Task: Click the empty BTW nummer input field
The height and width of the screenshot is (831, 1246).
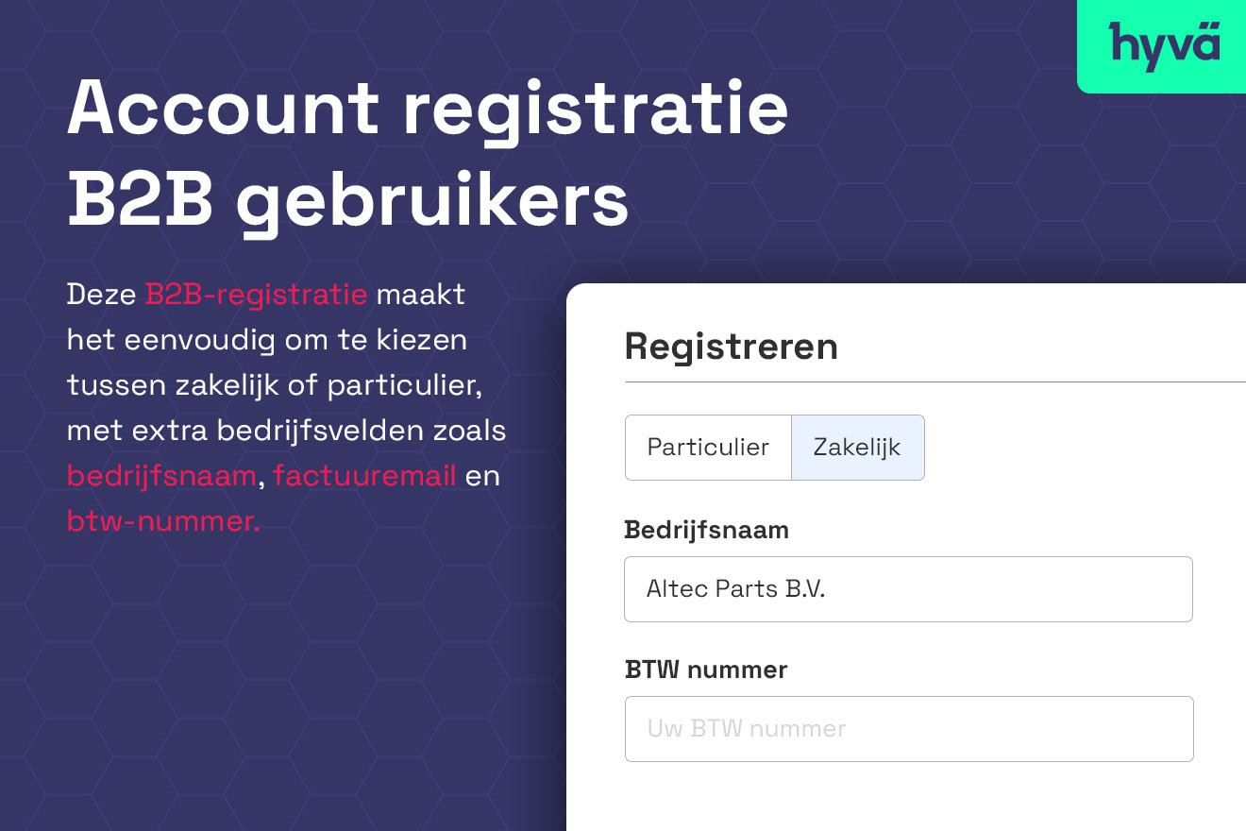Action: (x=906, y=728)
